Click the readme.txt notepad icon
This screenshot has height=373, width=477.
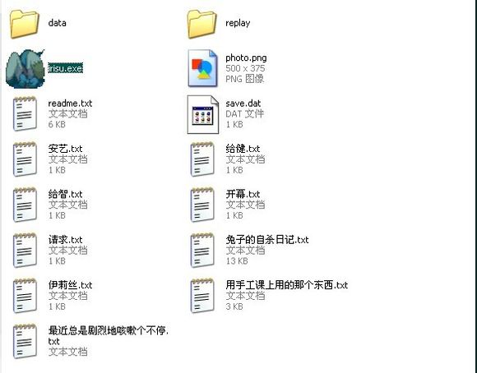(x=25, y=113)
